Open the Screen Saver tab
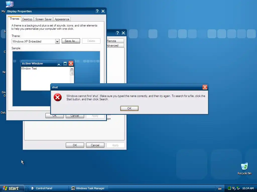257x192 pixels. 43,19
